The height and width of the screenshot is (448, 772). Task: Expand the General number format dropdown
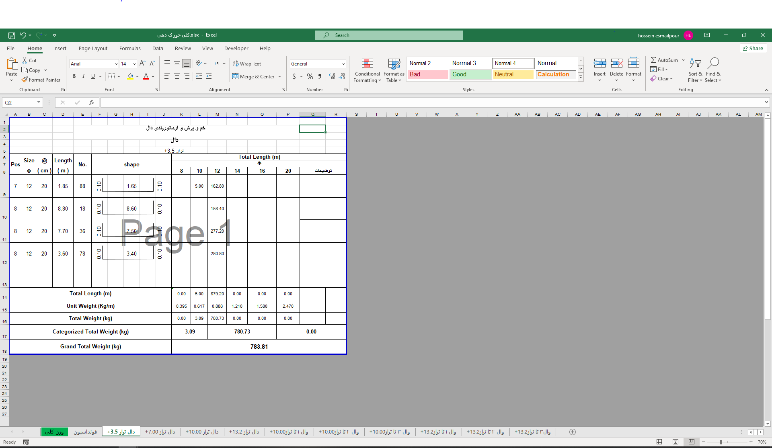(343, 64)
